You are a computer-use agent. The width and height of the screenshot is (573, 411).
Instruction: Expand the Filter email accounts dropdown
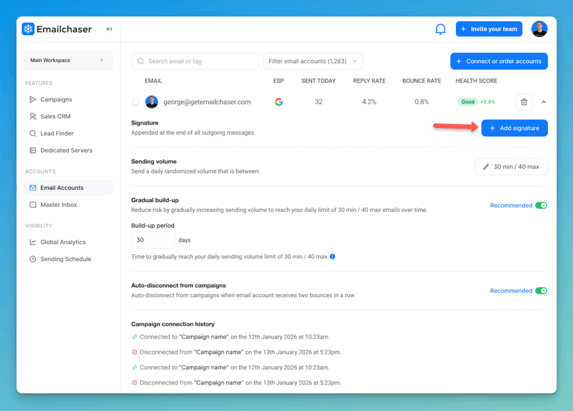point(313,61)
